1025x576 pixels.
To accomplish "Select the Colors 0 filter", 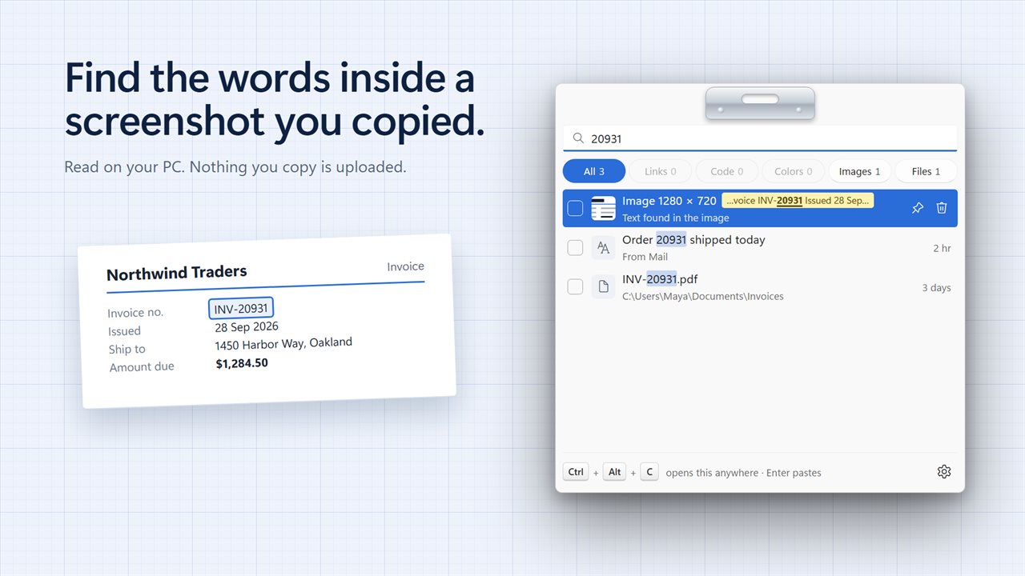I will pyautogui.click(x=793, y=171).
